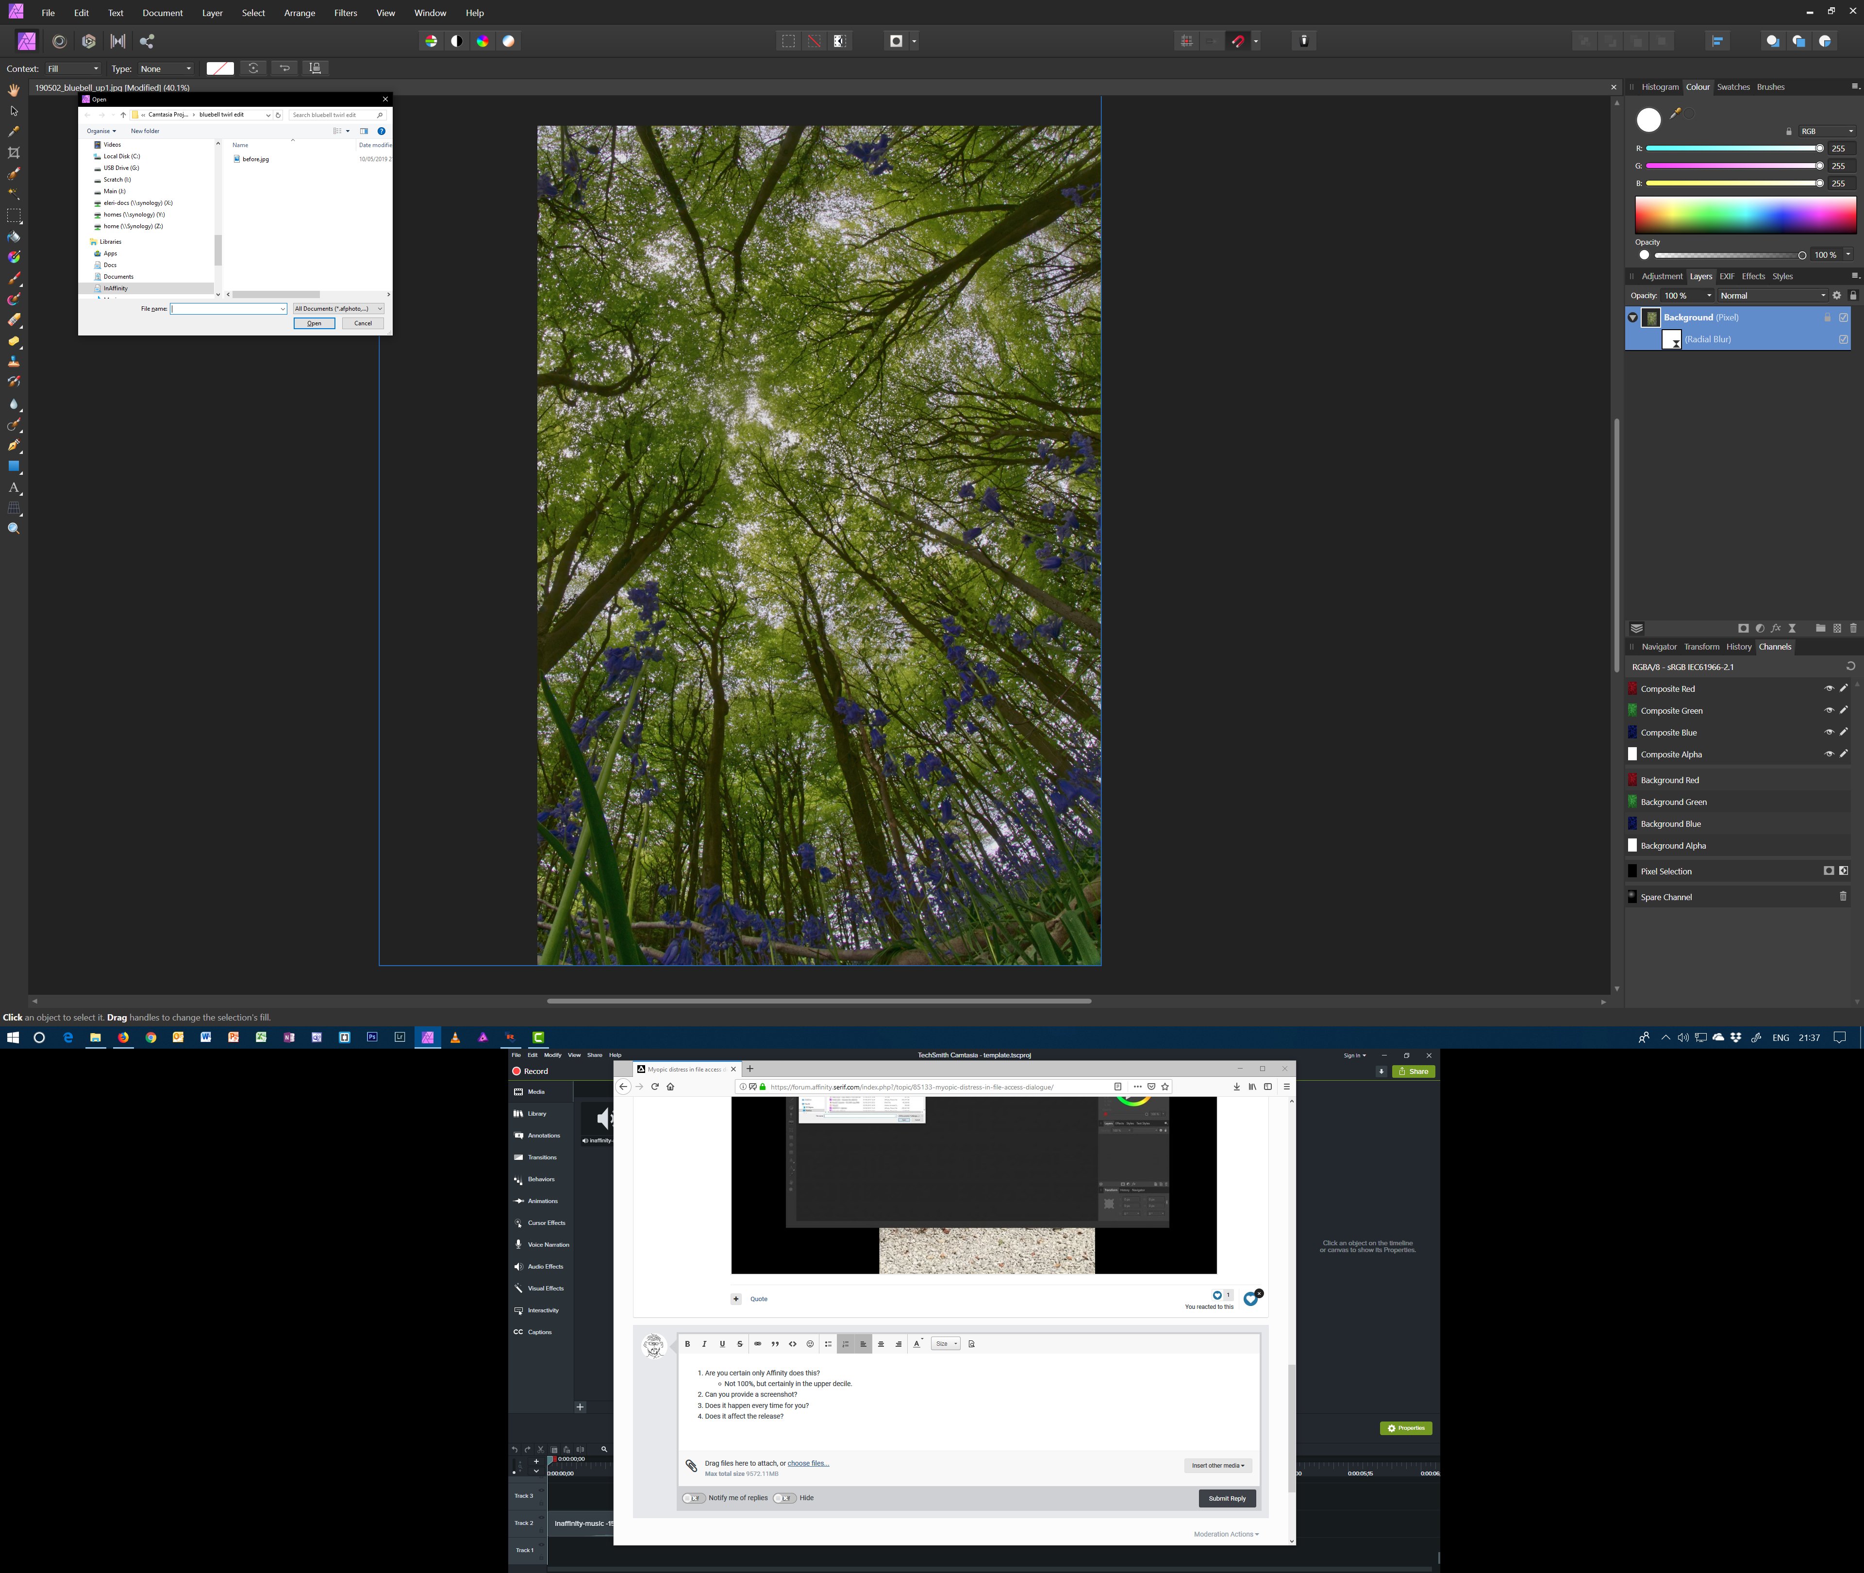Toggle 'Notify me of replies' switch

click(x=694, y=1498)
